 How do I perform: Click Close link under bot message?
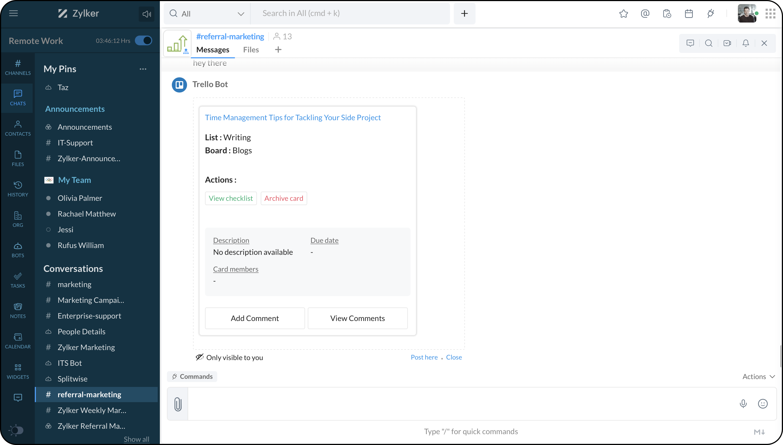(x=454, y=357)
